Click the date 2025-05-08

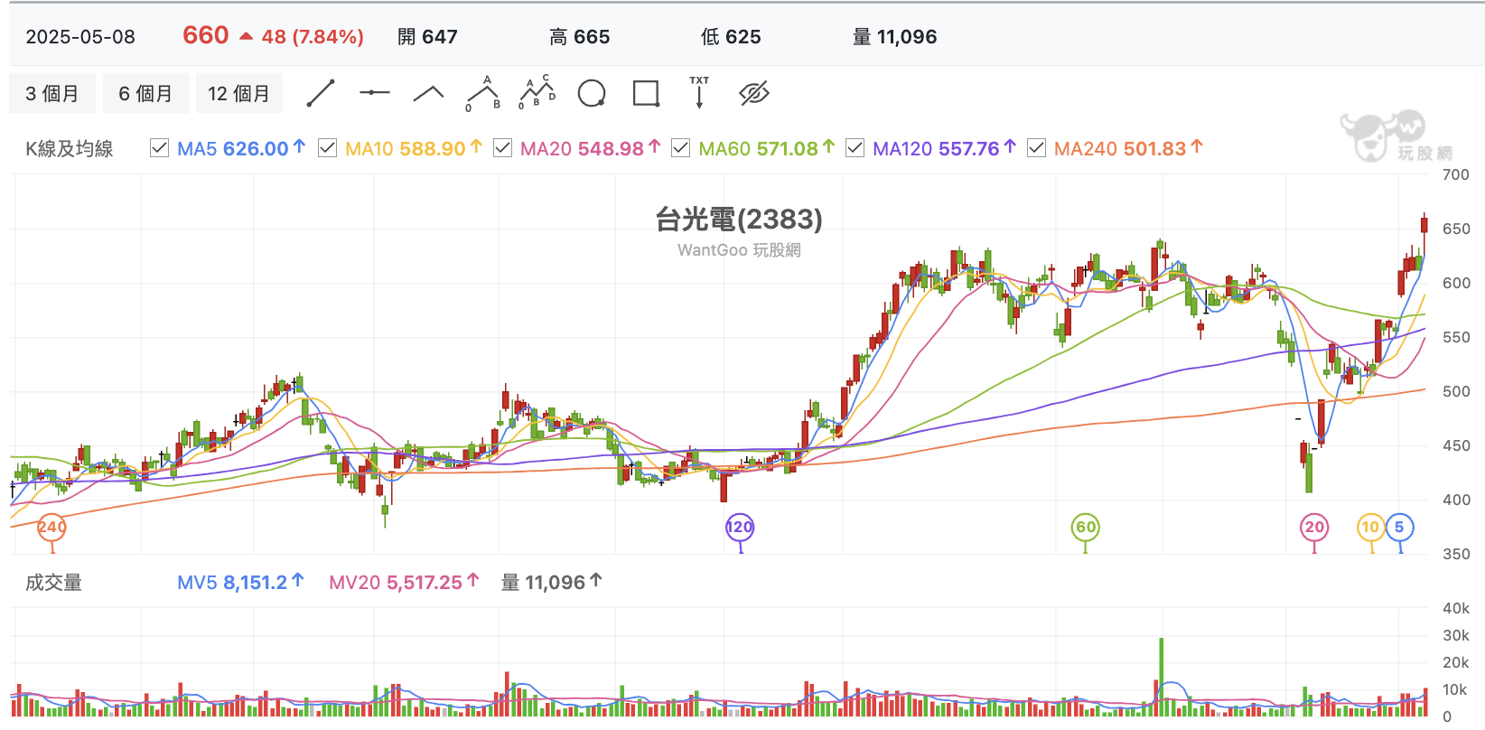(80, 37)
